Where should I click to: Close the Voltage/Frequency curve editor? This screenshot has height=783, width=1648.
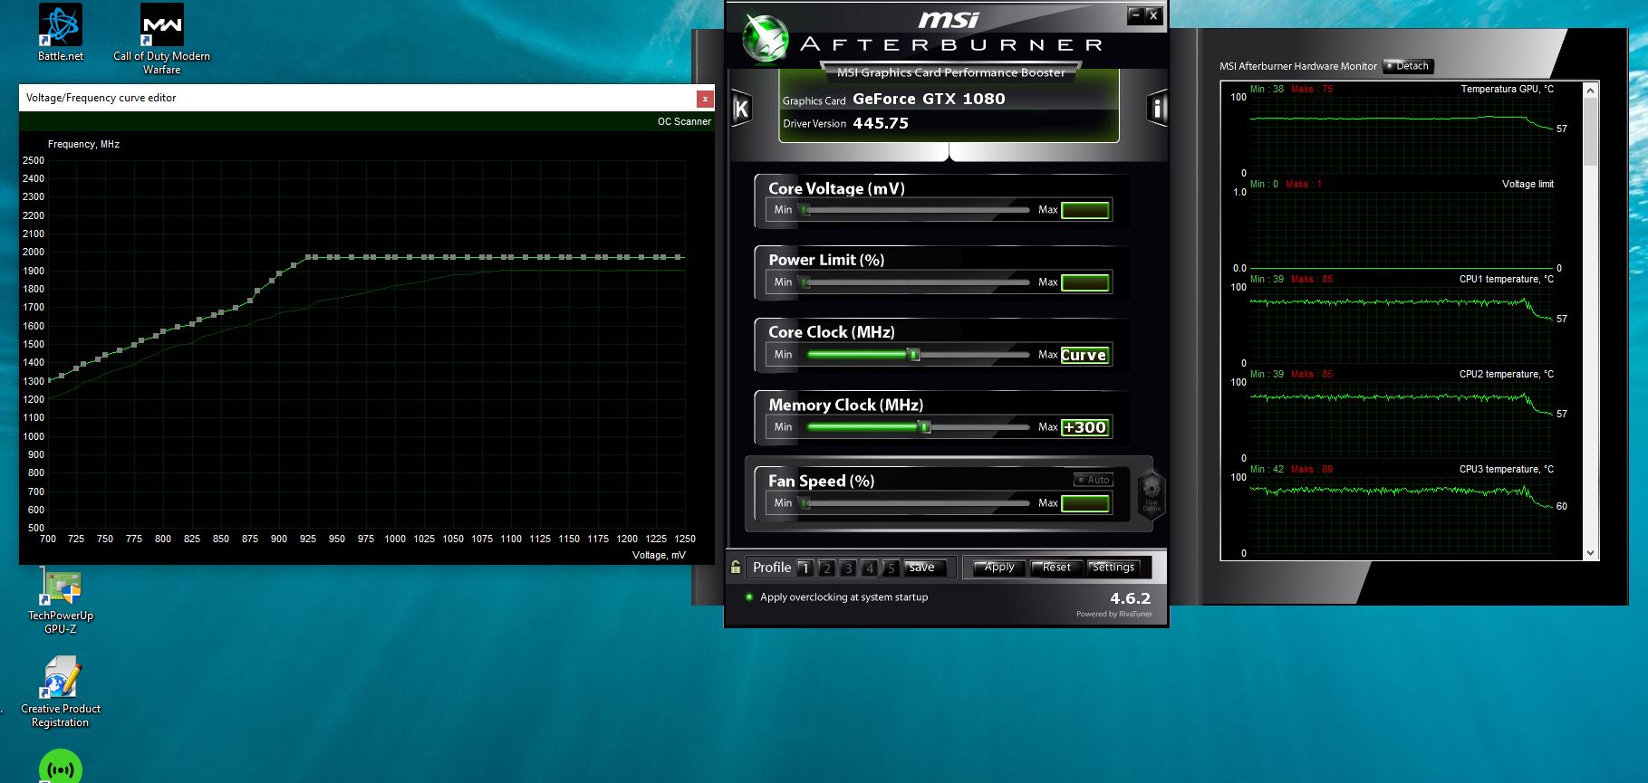[705, 99]
